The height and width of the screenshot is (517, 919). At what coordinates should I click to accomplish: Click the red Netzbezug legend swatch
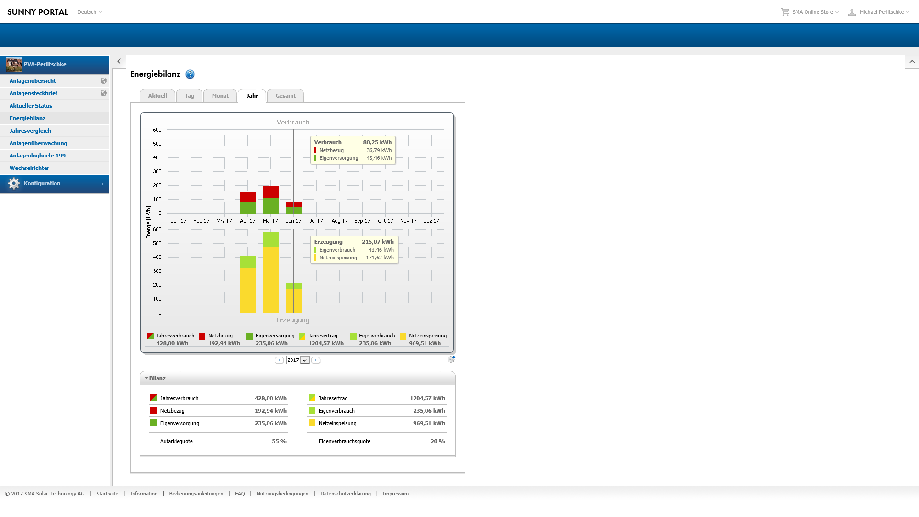click(x=202, y=337)
